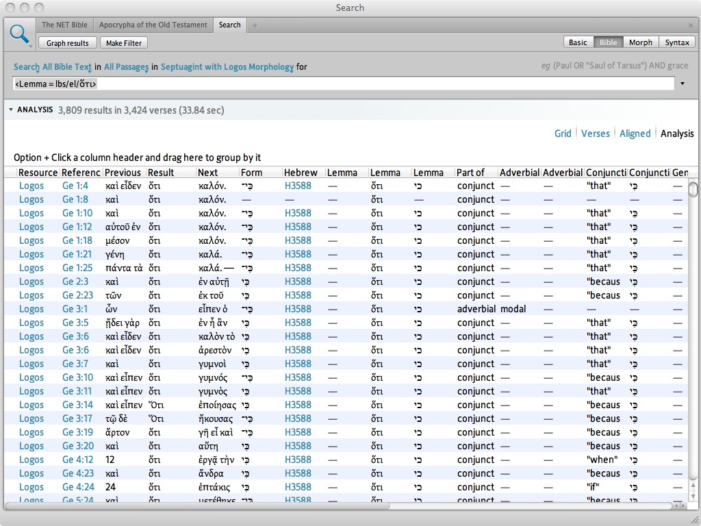Open the search query history dropdown arrow

683,84
